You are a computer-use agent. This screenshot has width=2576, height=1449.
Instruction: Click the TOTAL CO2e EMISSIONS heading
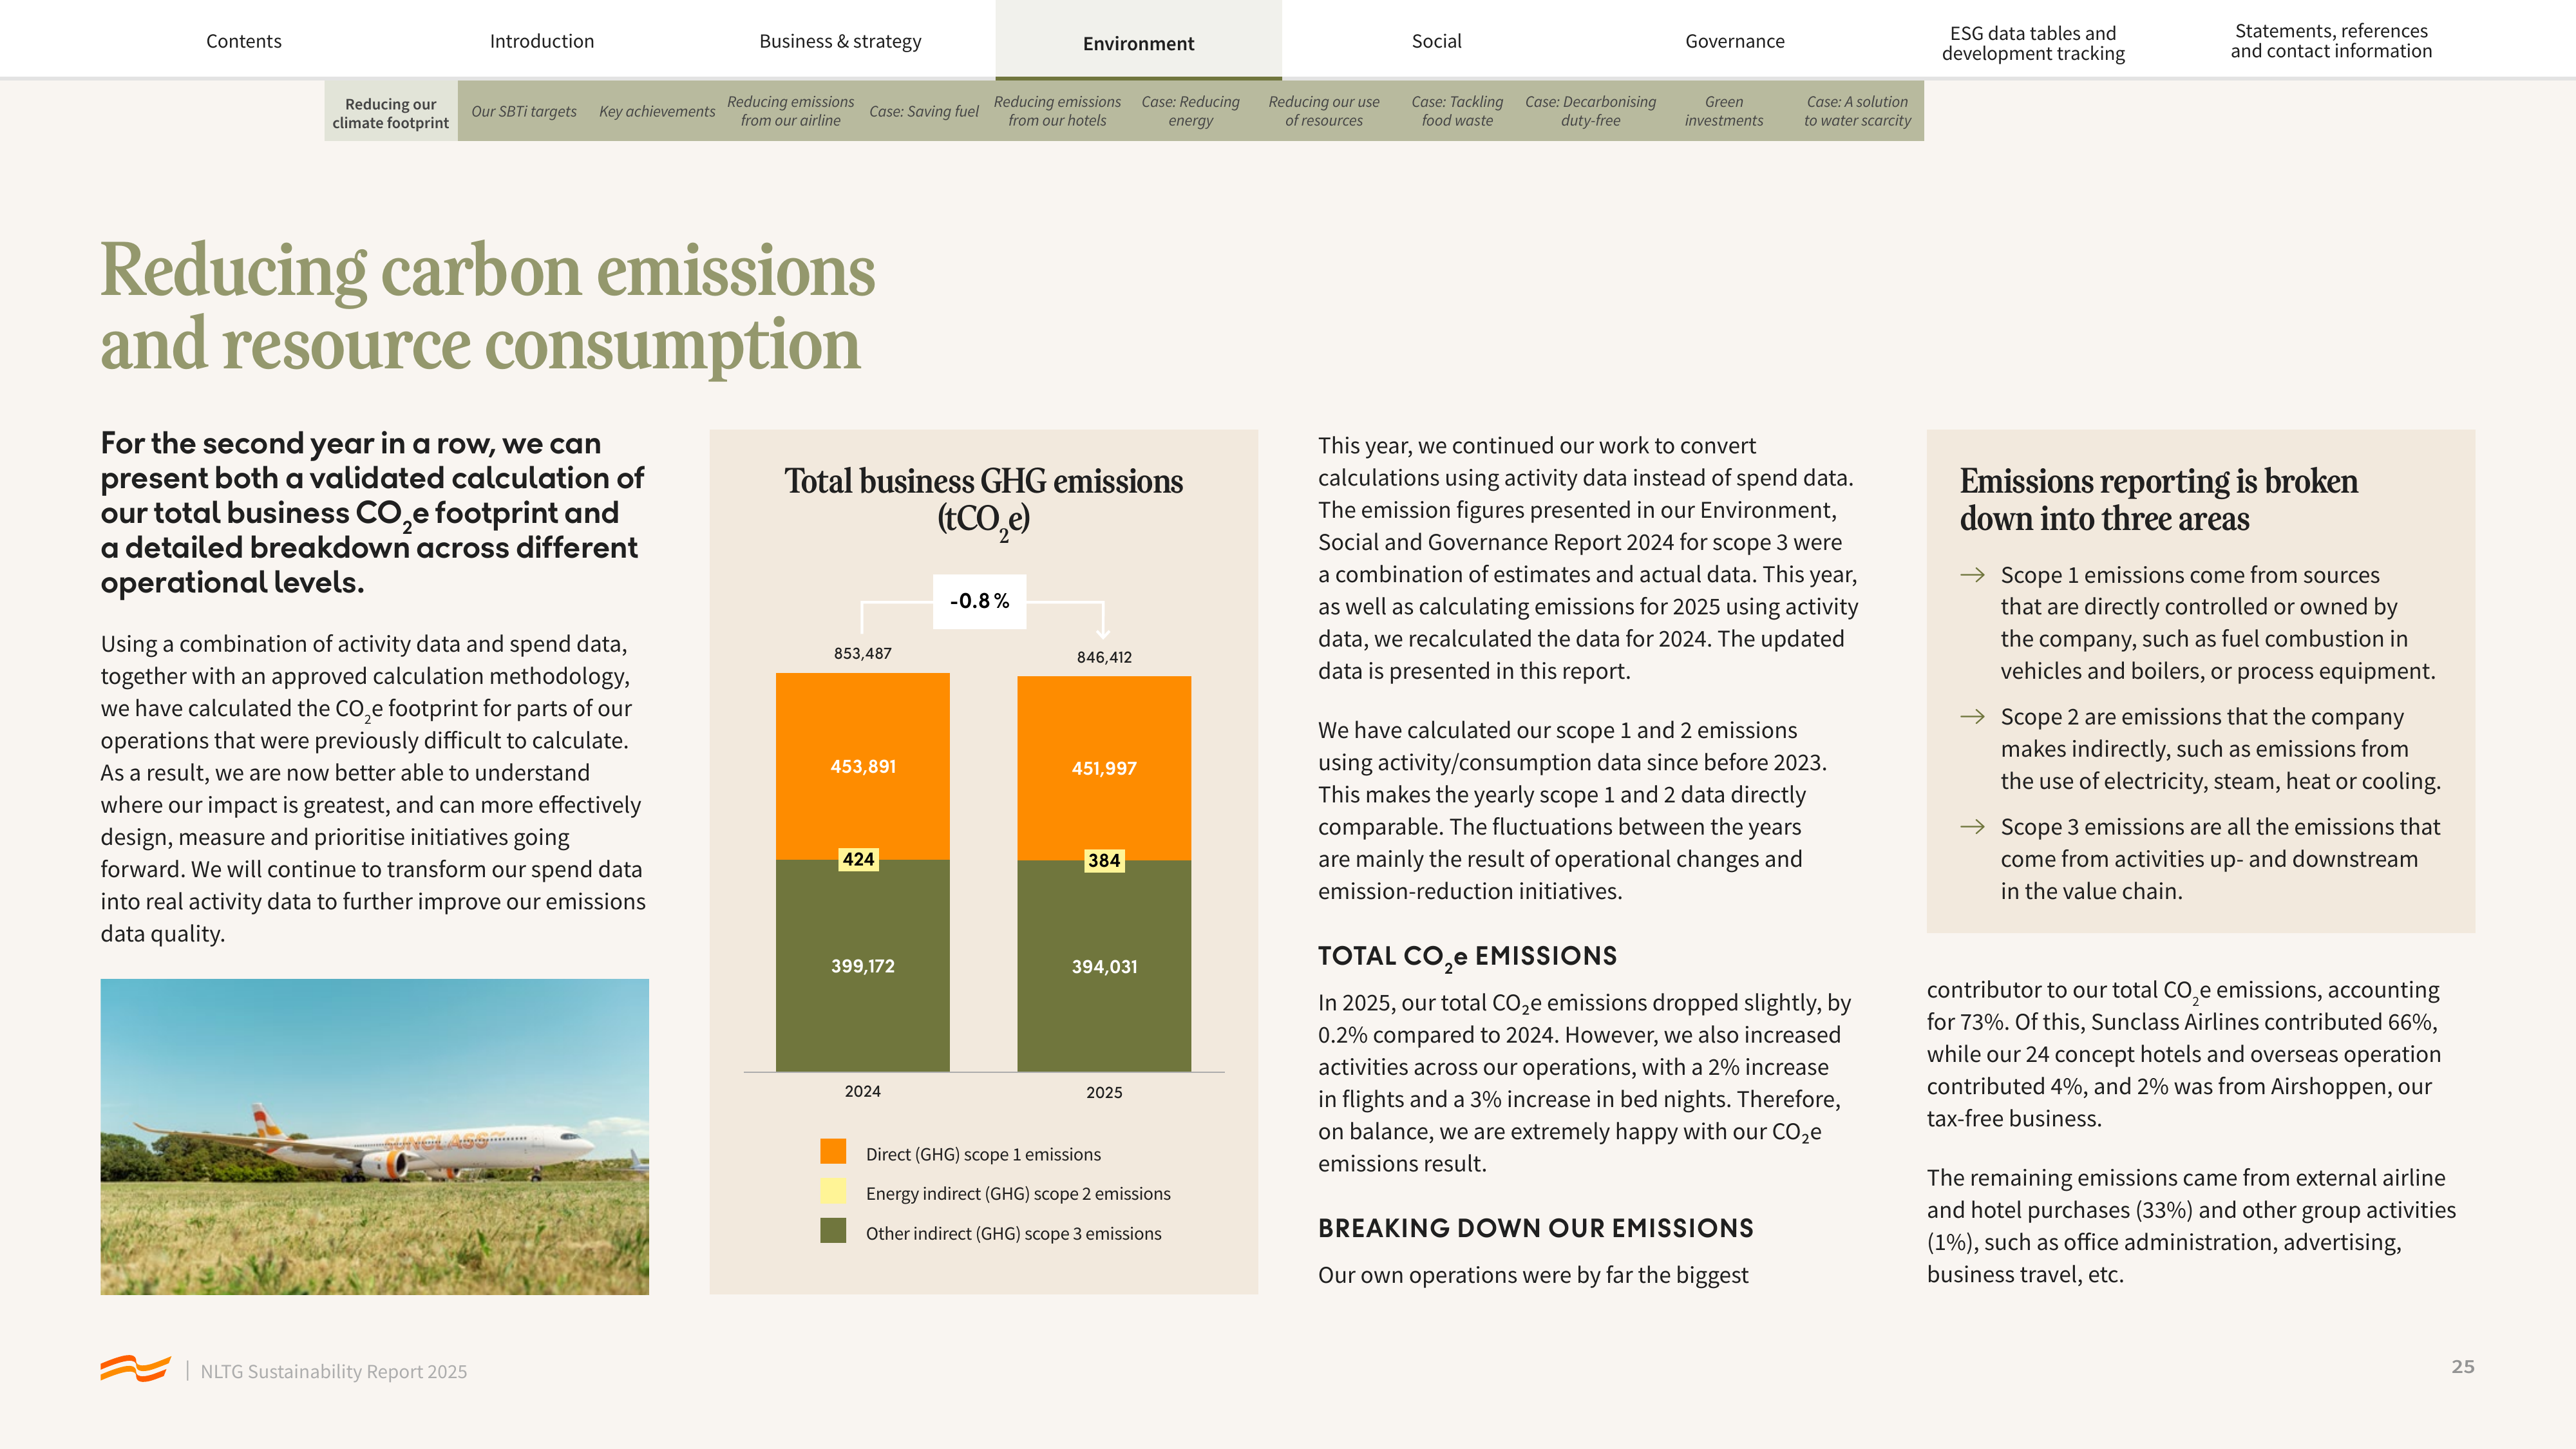tap(1467, 957)
